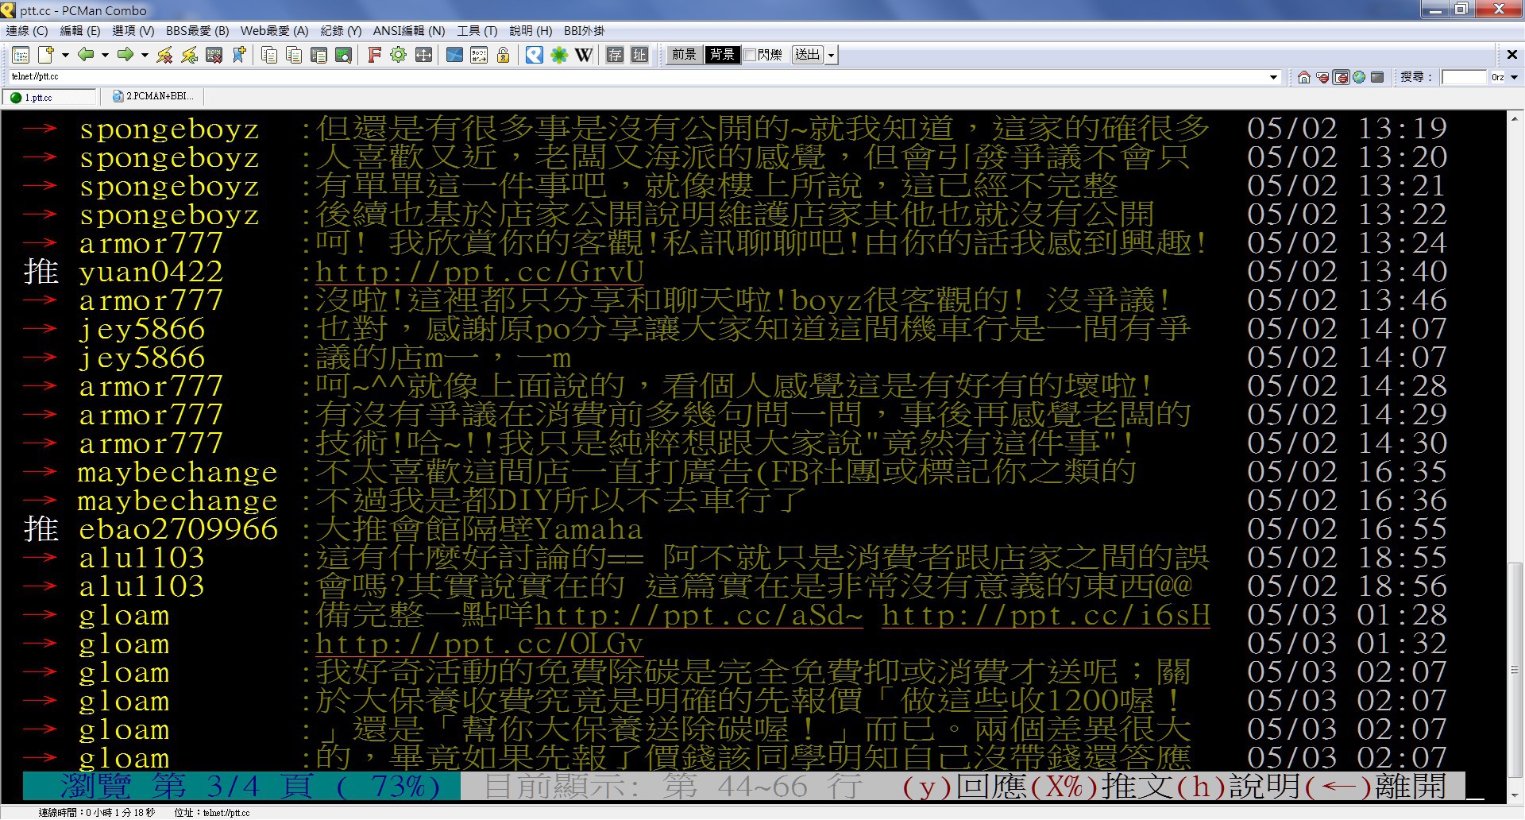The height and width of the screenshot is (820, 1525).
Task: Click the 存 toolbar button
Action: point(615,55)
